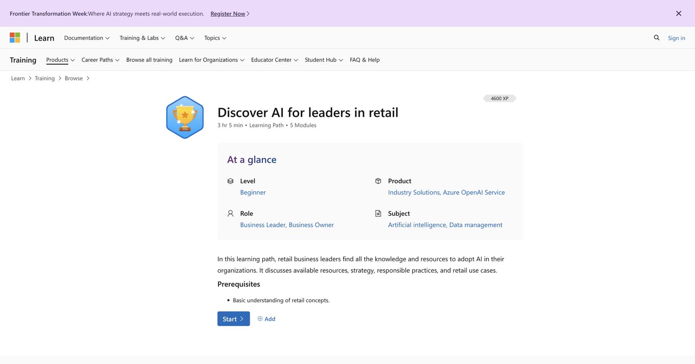Expand Learn for Organizations menu

[212, 60]
